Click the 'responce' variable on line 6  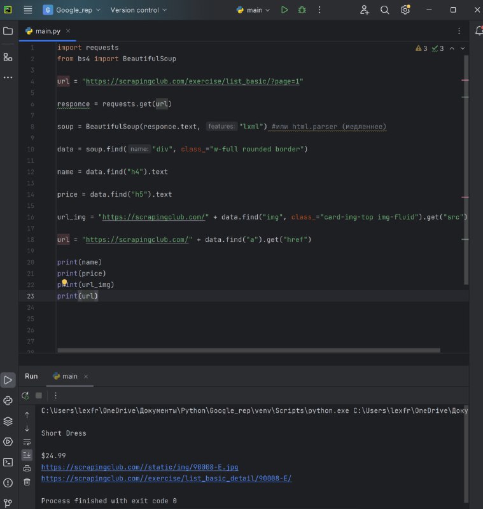73,104
